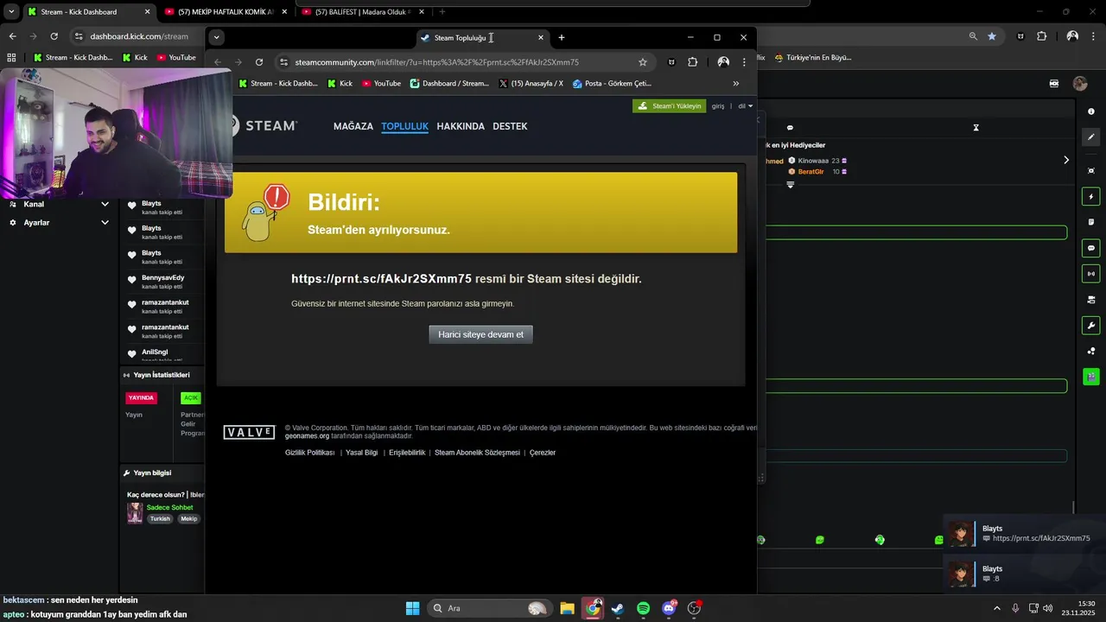1106x622 pixels.
Task: Click camera icon in Kick sidebar
Action: pyautogui.click(x=1091, y=300)
